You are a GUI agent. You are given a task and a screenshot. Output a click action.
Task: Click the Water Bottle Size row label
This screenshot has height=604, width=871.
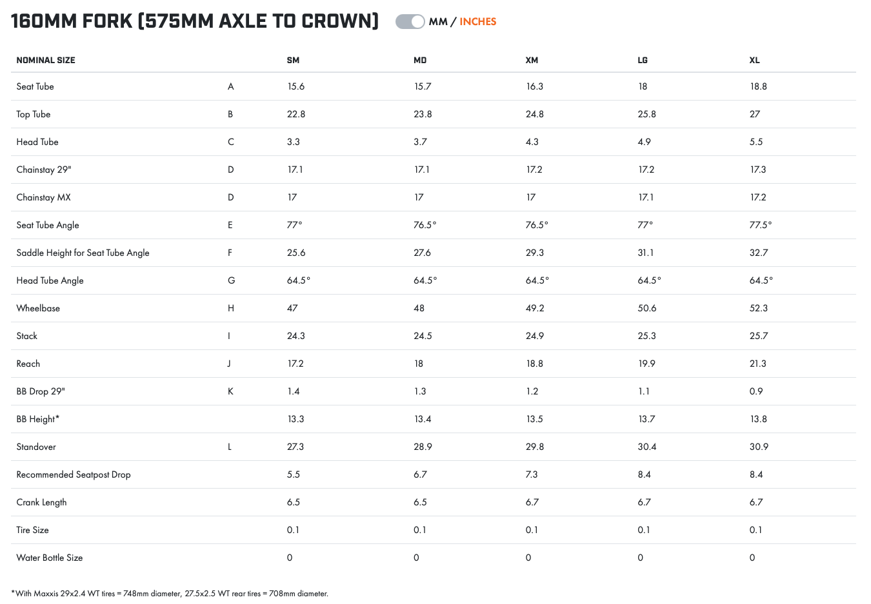(50, 558)
